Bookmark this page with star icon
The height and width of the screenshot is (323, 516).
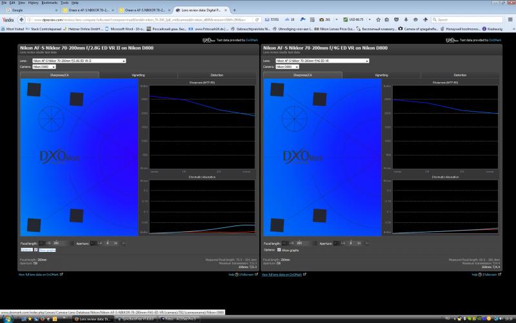click(x=379, y=20)
